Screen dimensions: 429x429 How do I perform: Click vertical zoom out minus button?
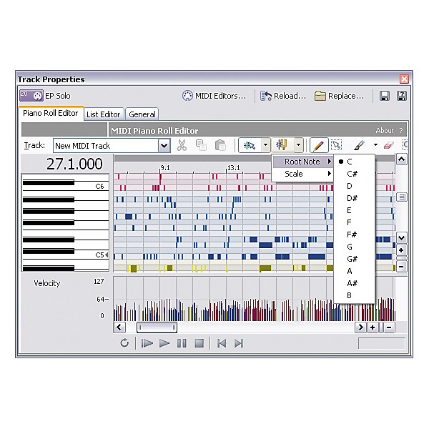(401, 266)
